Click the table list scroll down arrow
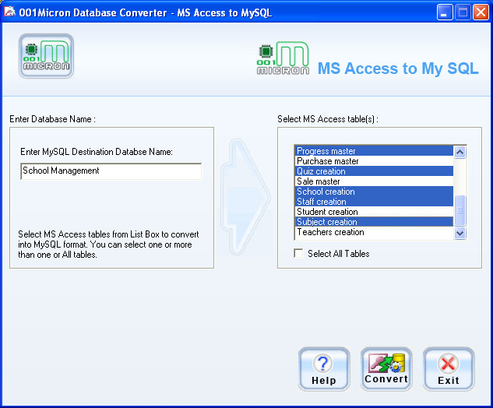The width and height of the screenshot is (493, 408). tap(460, 234)
